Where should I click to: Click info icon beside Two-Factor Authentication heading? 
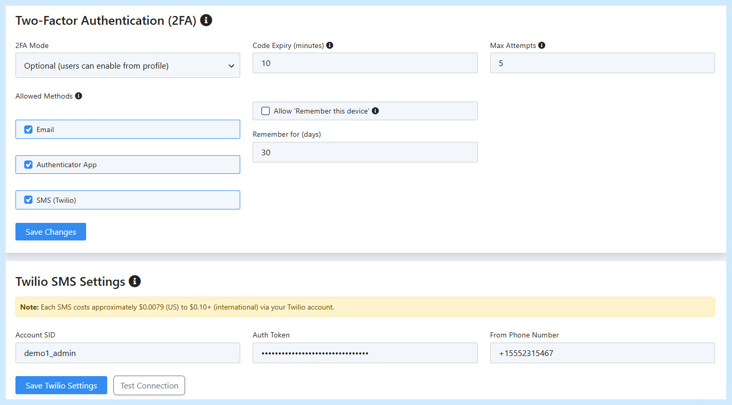pyautogui.click(x=206, y=21)
